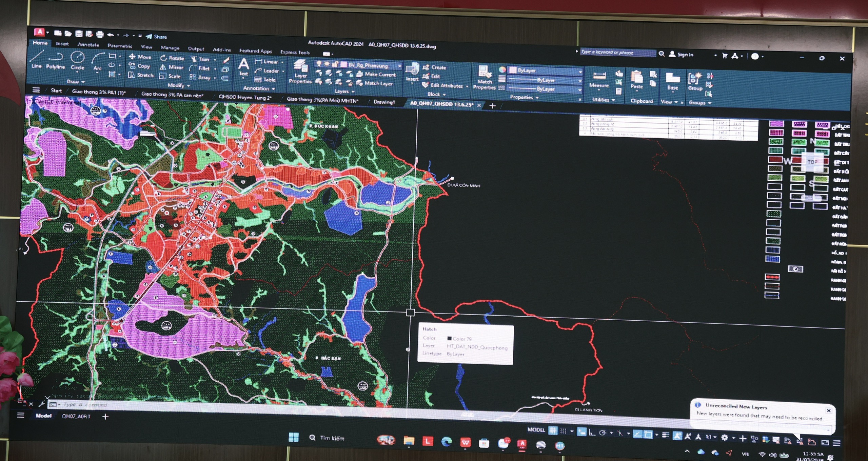
Task: Open the QHSDD Huyen Tung 2 drawing tab
Action: tap(245, 98)
